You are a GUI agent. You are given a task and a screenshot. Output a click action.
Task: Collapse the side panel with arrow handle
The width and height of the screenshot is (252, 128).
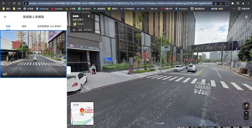(69, 70)
